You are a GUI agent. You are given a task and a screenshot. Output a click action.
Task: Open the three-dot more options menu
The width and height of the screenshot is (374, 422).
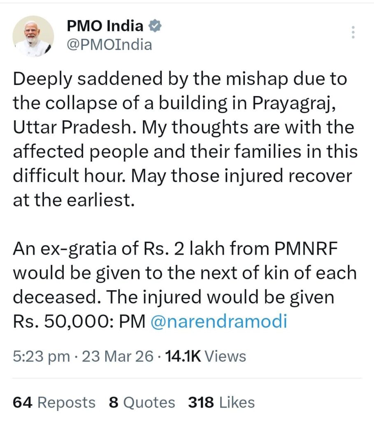click(x=352, y=32)
